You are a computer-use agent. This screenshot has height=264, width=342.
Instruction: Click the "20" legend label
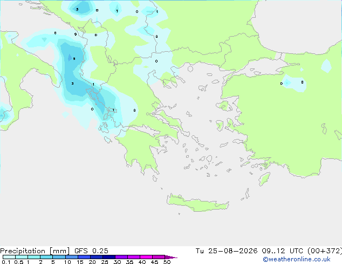pos(92,262)
